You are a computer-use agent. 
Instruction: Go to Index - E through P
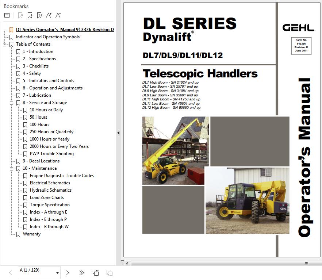point(48,219)
